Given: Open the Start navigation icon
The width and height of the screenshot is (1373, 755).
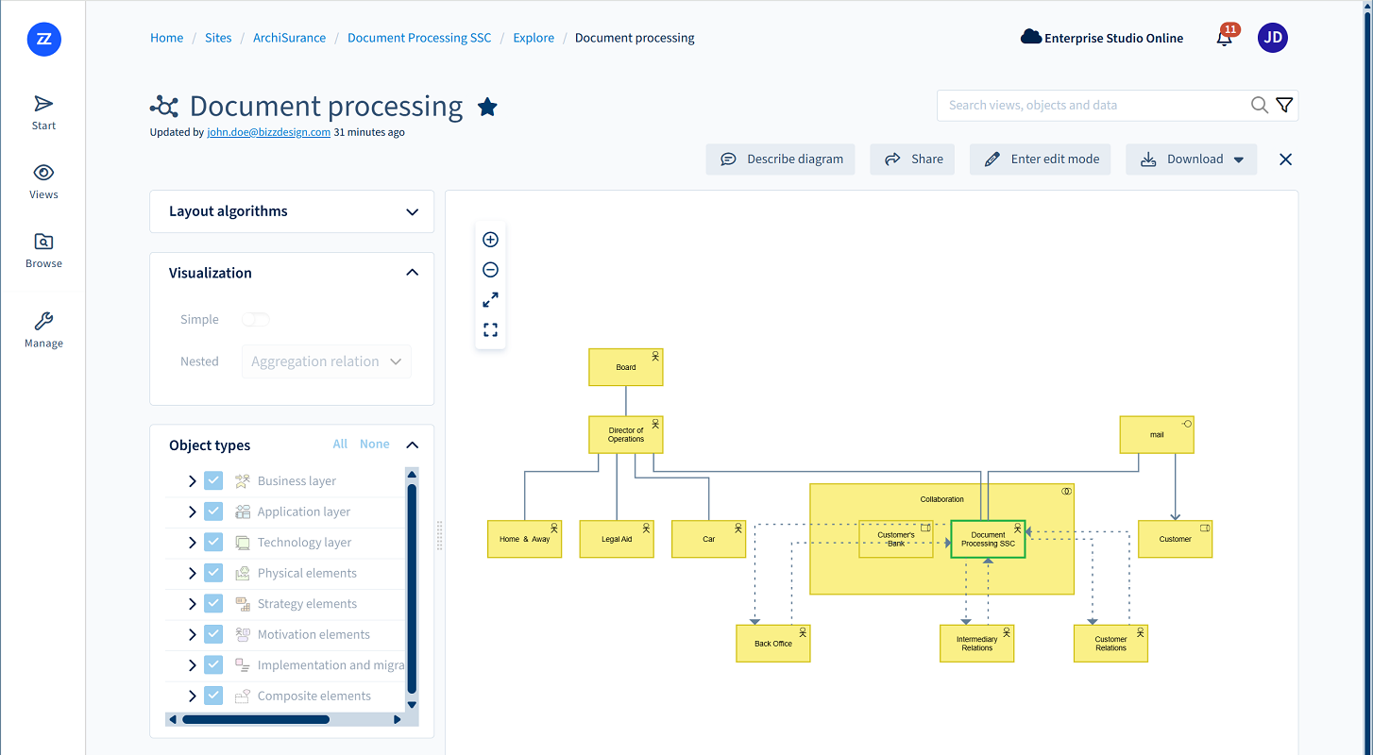Looking at the screenshot, I should coord(43,104).
